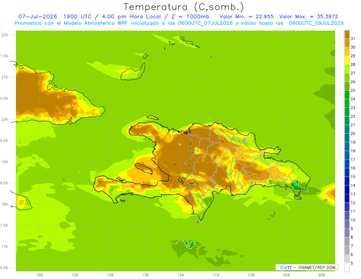361x279 pixels.
Task: Click the '68W' longitude label
Action: (322, 275)
